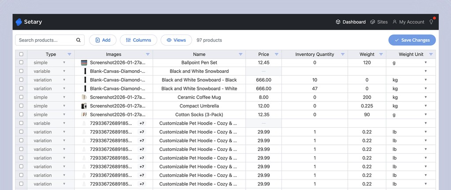This screenshot has width=451, height=190.
Task: Click +7 badge on variable Pet Hoodie row
Action: click(141, 123)
